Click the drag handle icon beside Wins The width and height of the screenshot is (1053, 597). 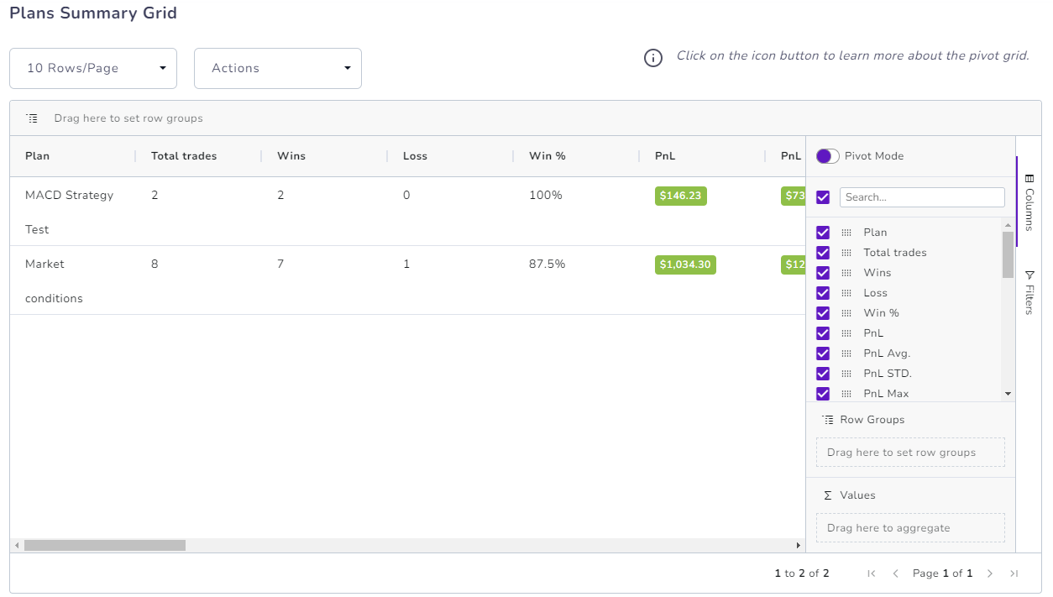(x=846, y=273)
